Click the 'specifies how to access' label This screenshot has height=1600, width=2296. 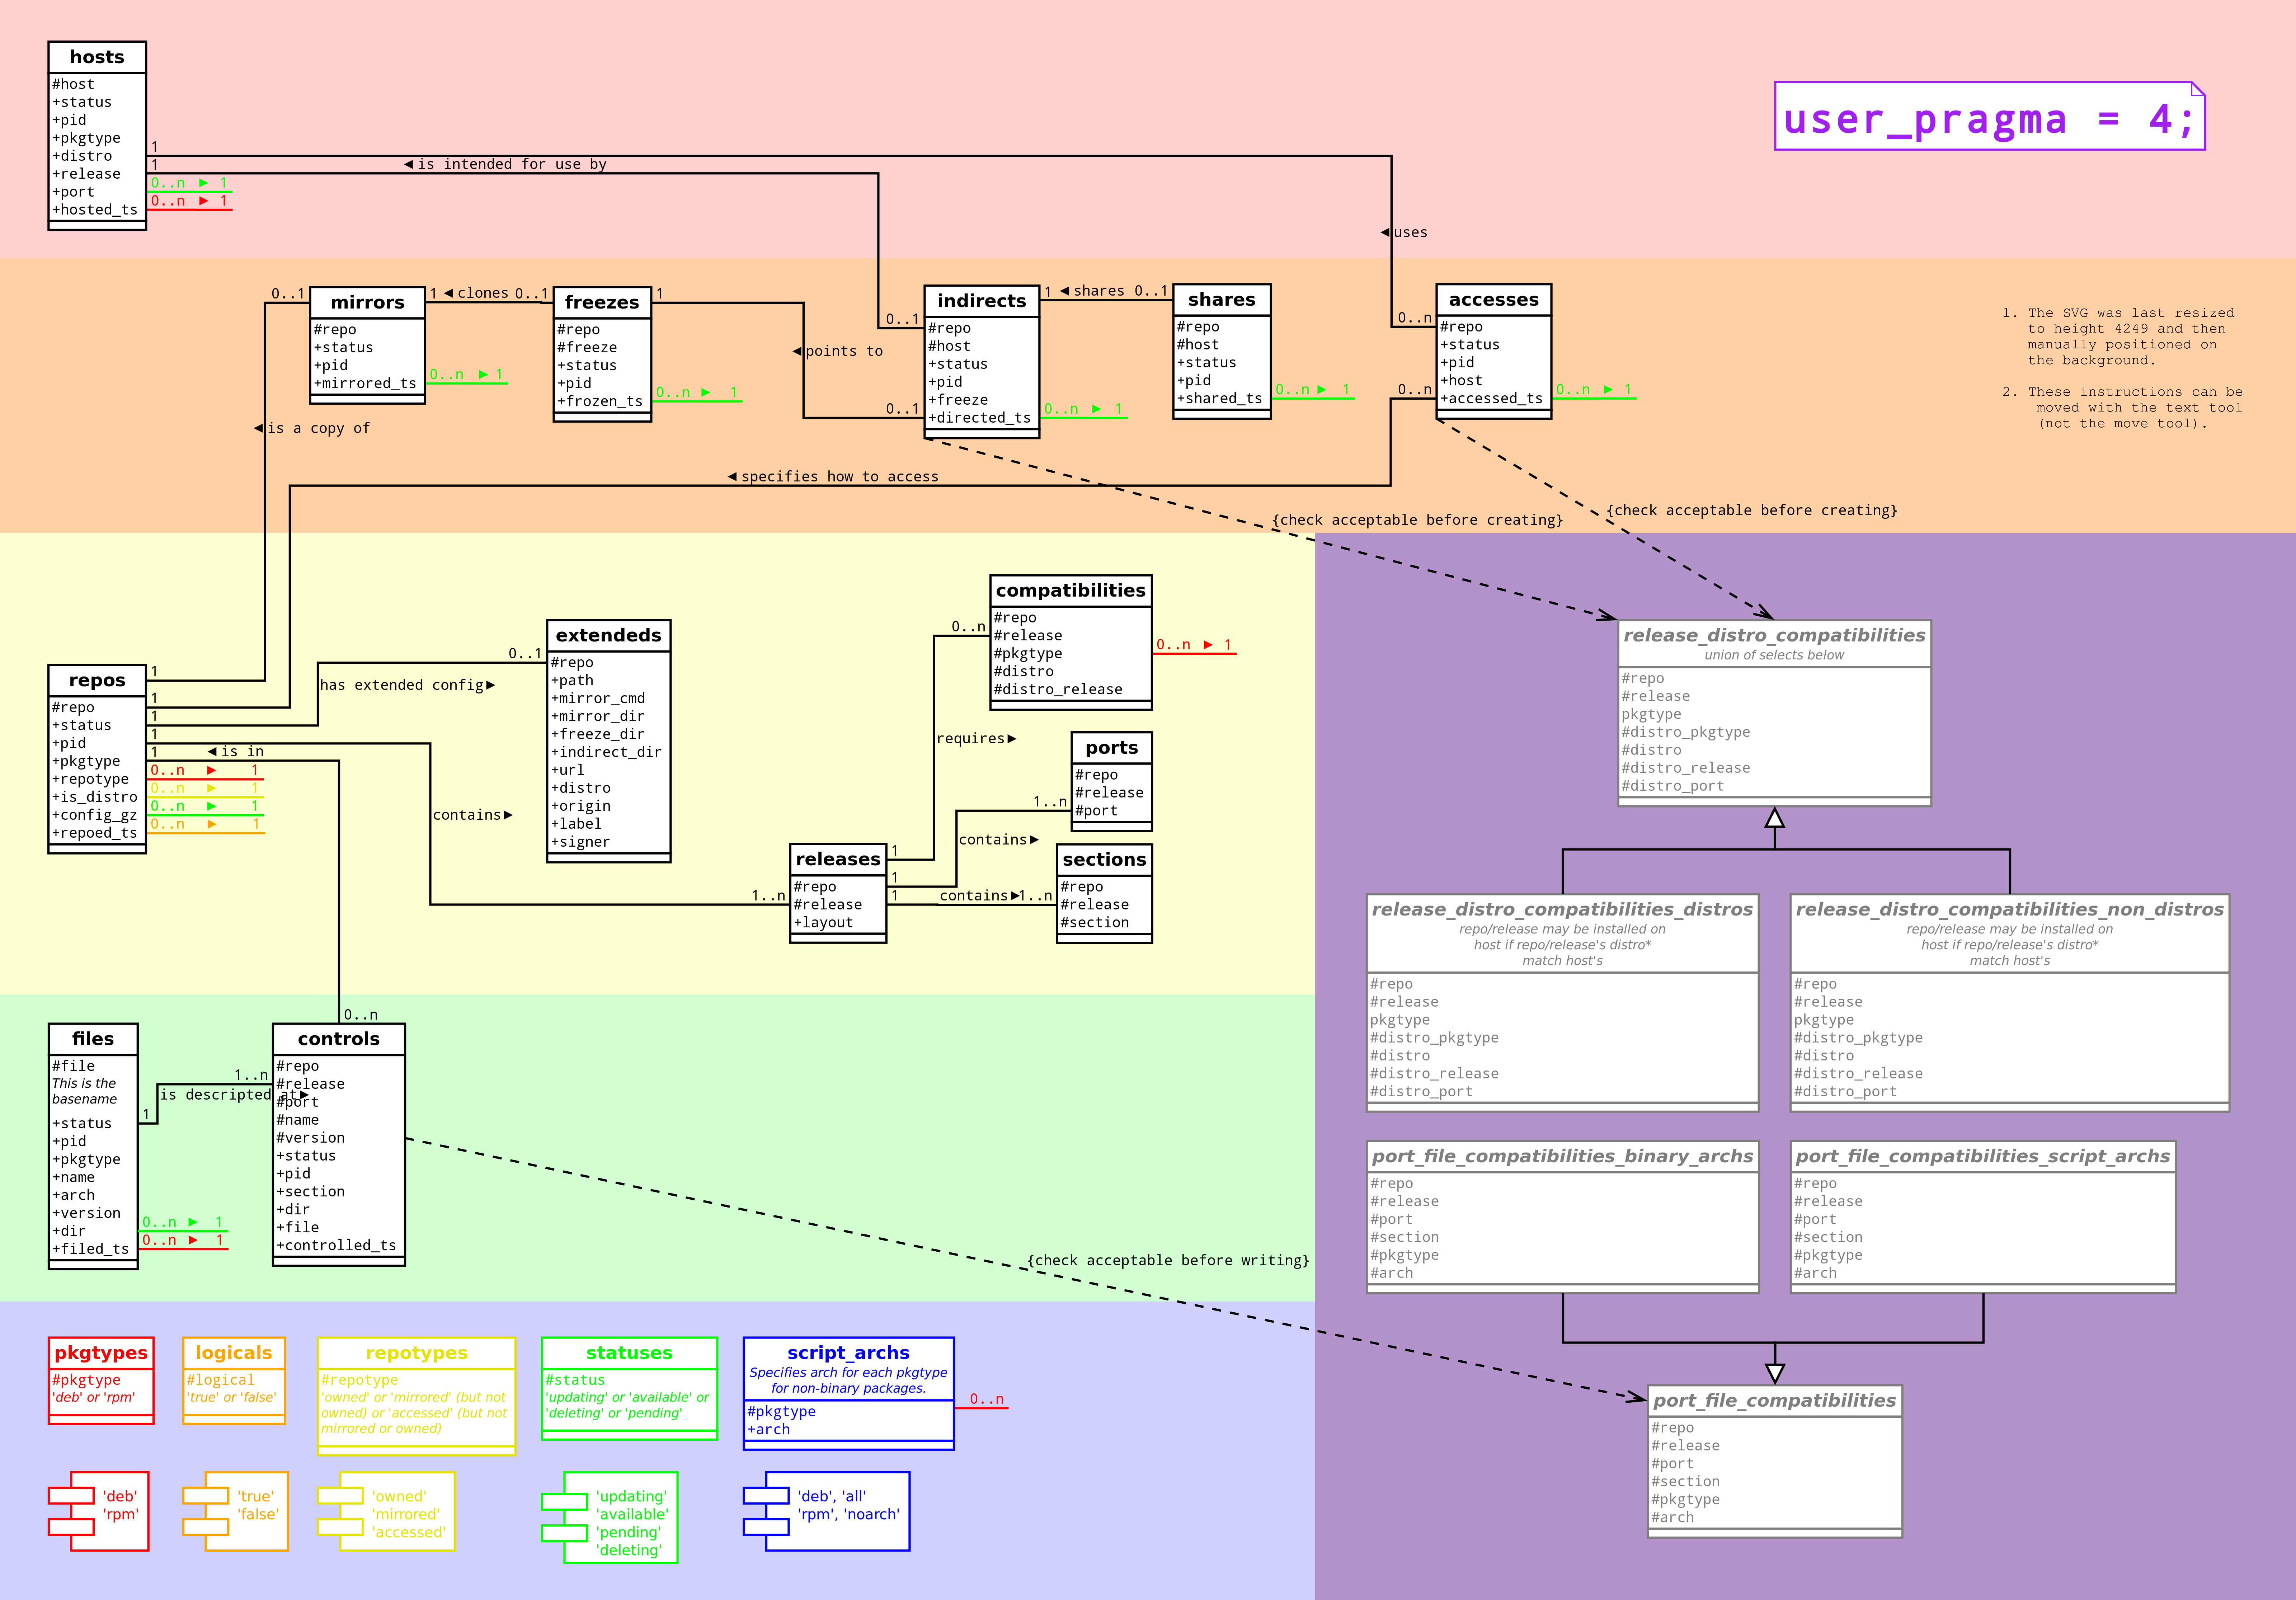840,477
